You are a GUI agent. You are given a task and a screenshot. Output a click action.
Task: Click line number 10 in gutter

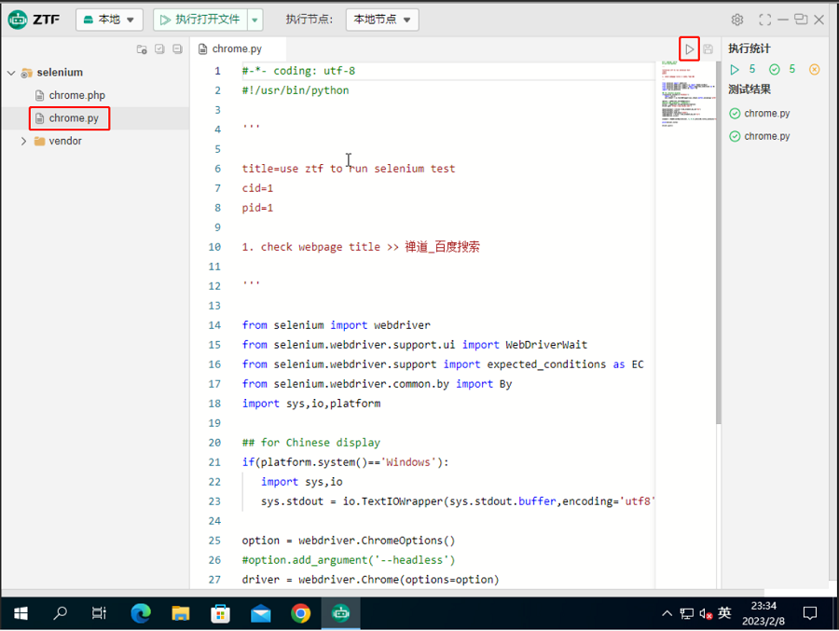[214, 247]
